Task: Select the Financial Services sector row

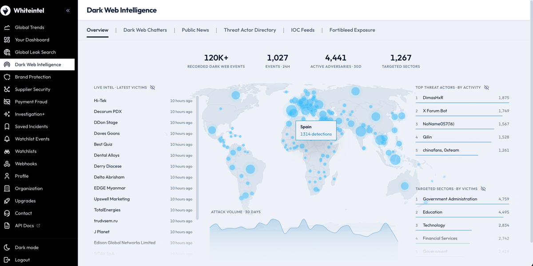Action: coord(462,239)
